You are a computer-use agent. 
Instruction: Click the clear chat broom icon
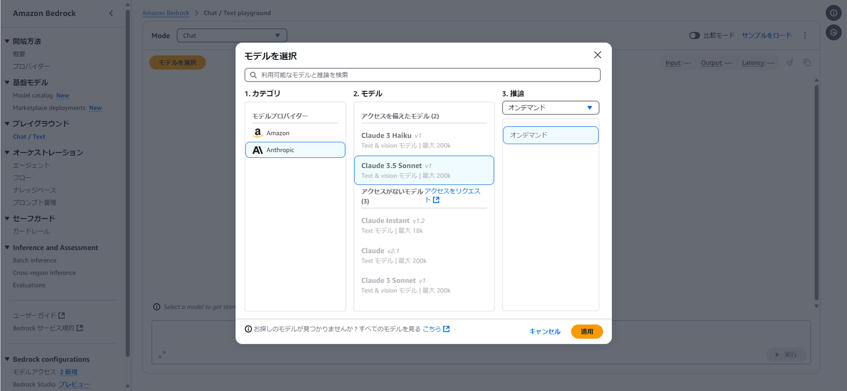tap(790, 63)
